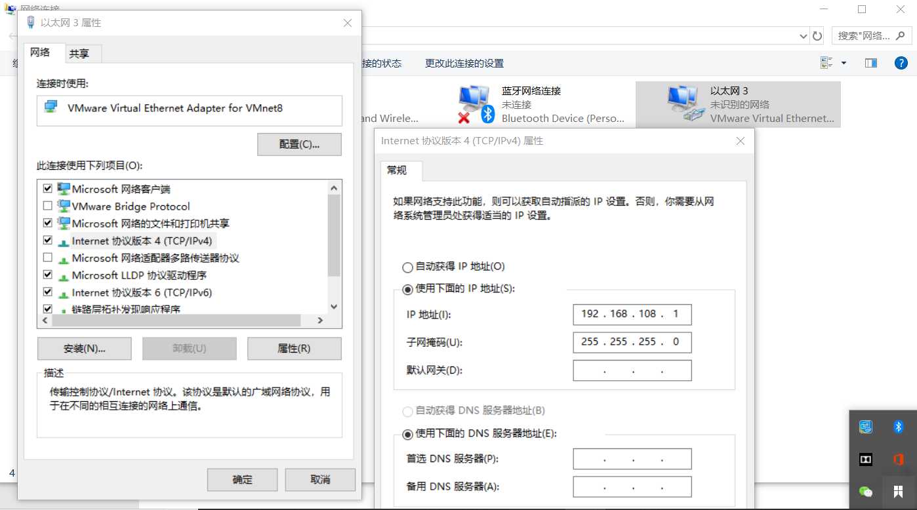The image size is (917, 510).
Task: Click the 首选 DNS 服务器 input field
Action: [x=632, y=459]
